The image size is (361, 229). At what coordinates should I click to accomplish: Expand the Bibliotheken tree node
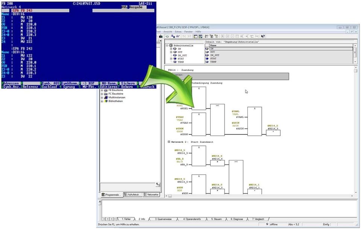click(102, 101)
